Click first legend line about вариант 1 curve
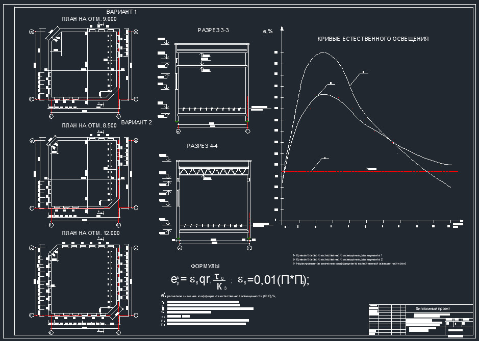 click(338, 255)
